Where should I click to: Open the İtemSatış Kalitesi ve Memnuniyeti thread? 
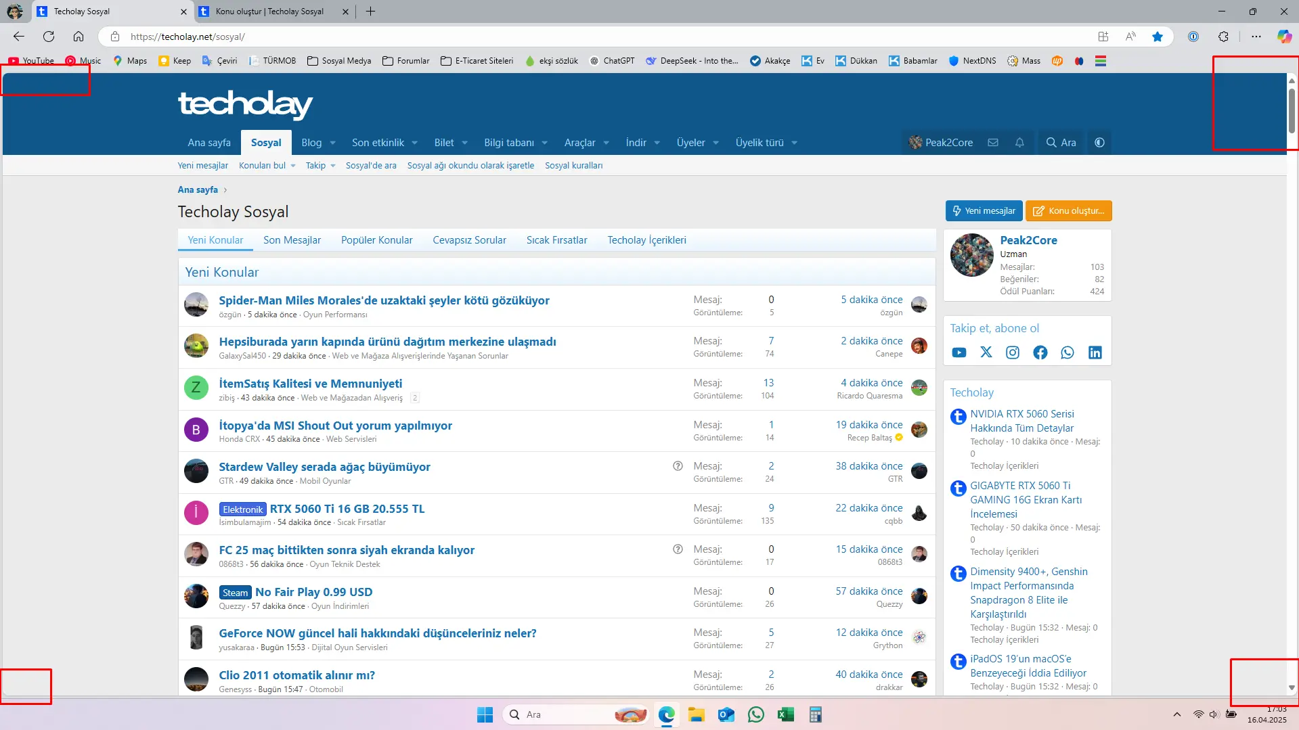coord(310,384)
